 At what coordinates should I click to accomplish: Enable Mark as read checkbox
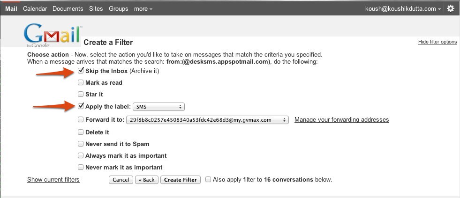[x=81, y=83]
